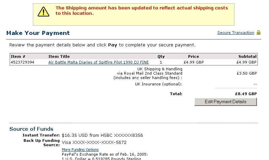Click item number 4523729394
This screenshot has width=269, height=160.
click(23, 62)
